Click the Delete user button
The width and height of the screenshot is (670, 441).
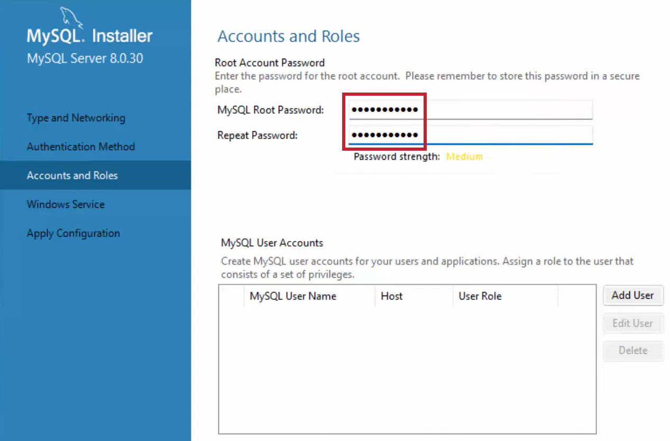[633, 351]
